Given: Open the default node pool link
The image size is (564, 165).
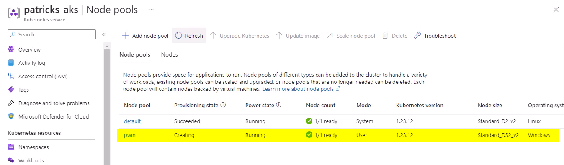Looking at the screenshot, I should coord(132,121).
